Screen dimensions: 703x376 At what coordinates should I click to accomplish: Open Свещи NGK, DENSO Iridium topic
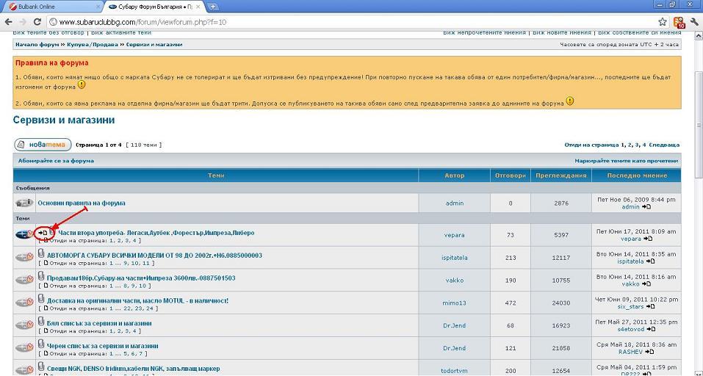tap(133, 369)
